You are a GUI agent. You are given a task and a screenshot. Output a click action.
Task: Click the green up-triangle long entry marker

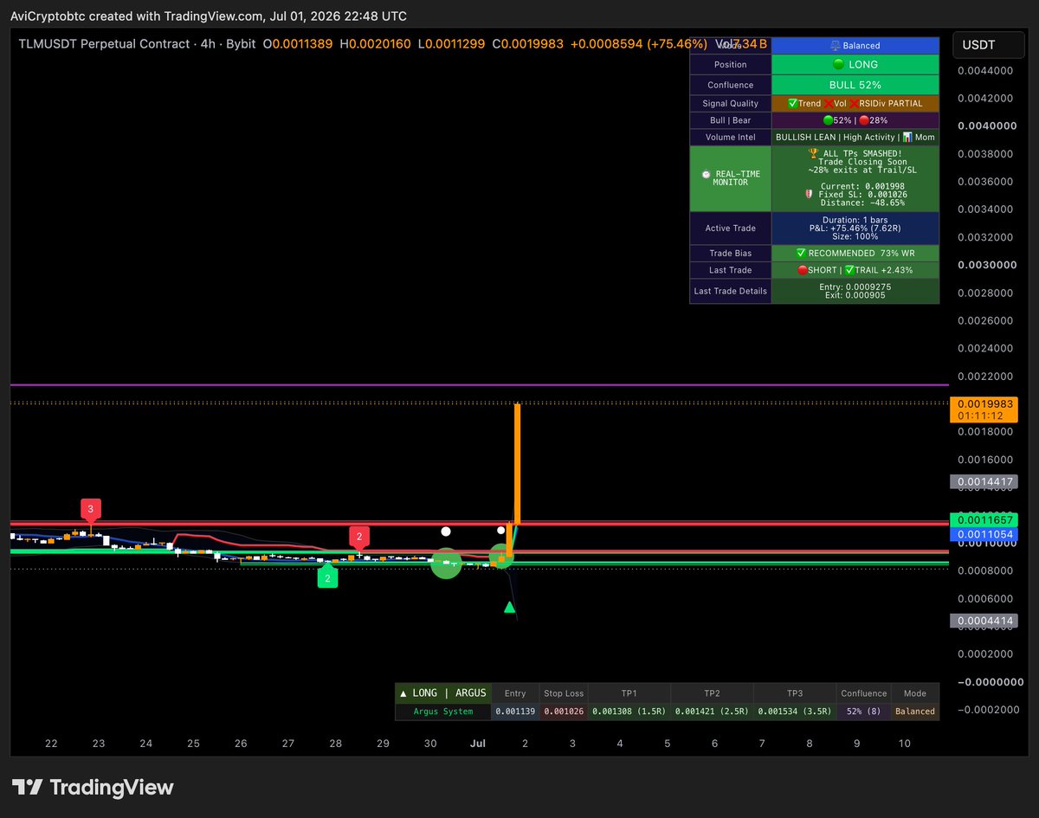click(x=510, y=607)
